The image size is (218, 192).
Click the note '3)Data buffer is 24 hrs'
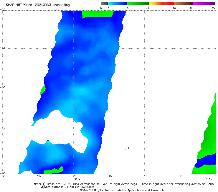coord(68,187)
